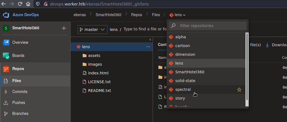Open Overview in the sidebar

tap(20, 42)
